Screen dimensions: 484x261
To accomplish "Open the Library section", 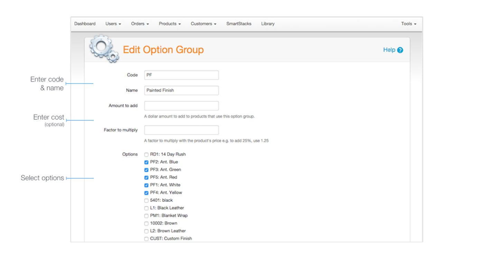I will (x=268, y=24).
